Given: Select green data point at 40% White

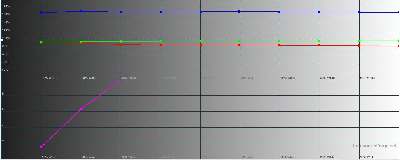Looking at the screenshot, I should tap(161, 41).
